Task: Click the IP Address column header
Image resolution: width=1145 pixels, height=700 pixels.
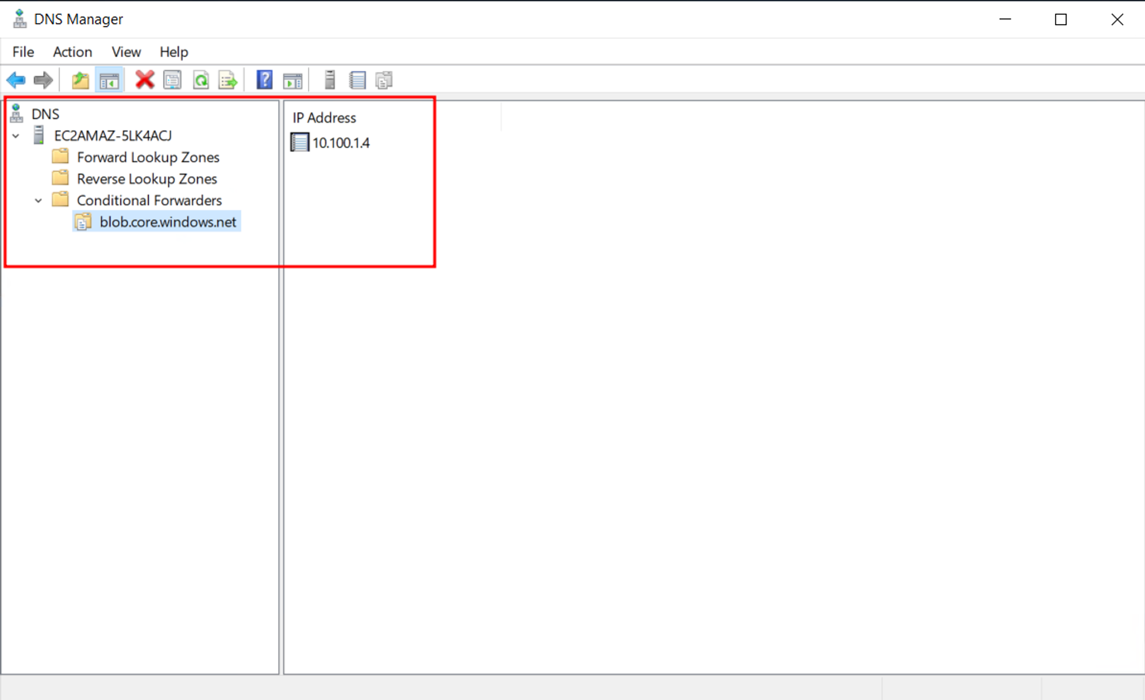Action: [324, 118]
